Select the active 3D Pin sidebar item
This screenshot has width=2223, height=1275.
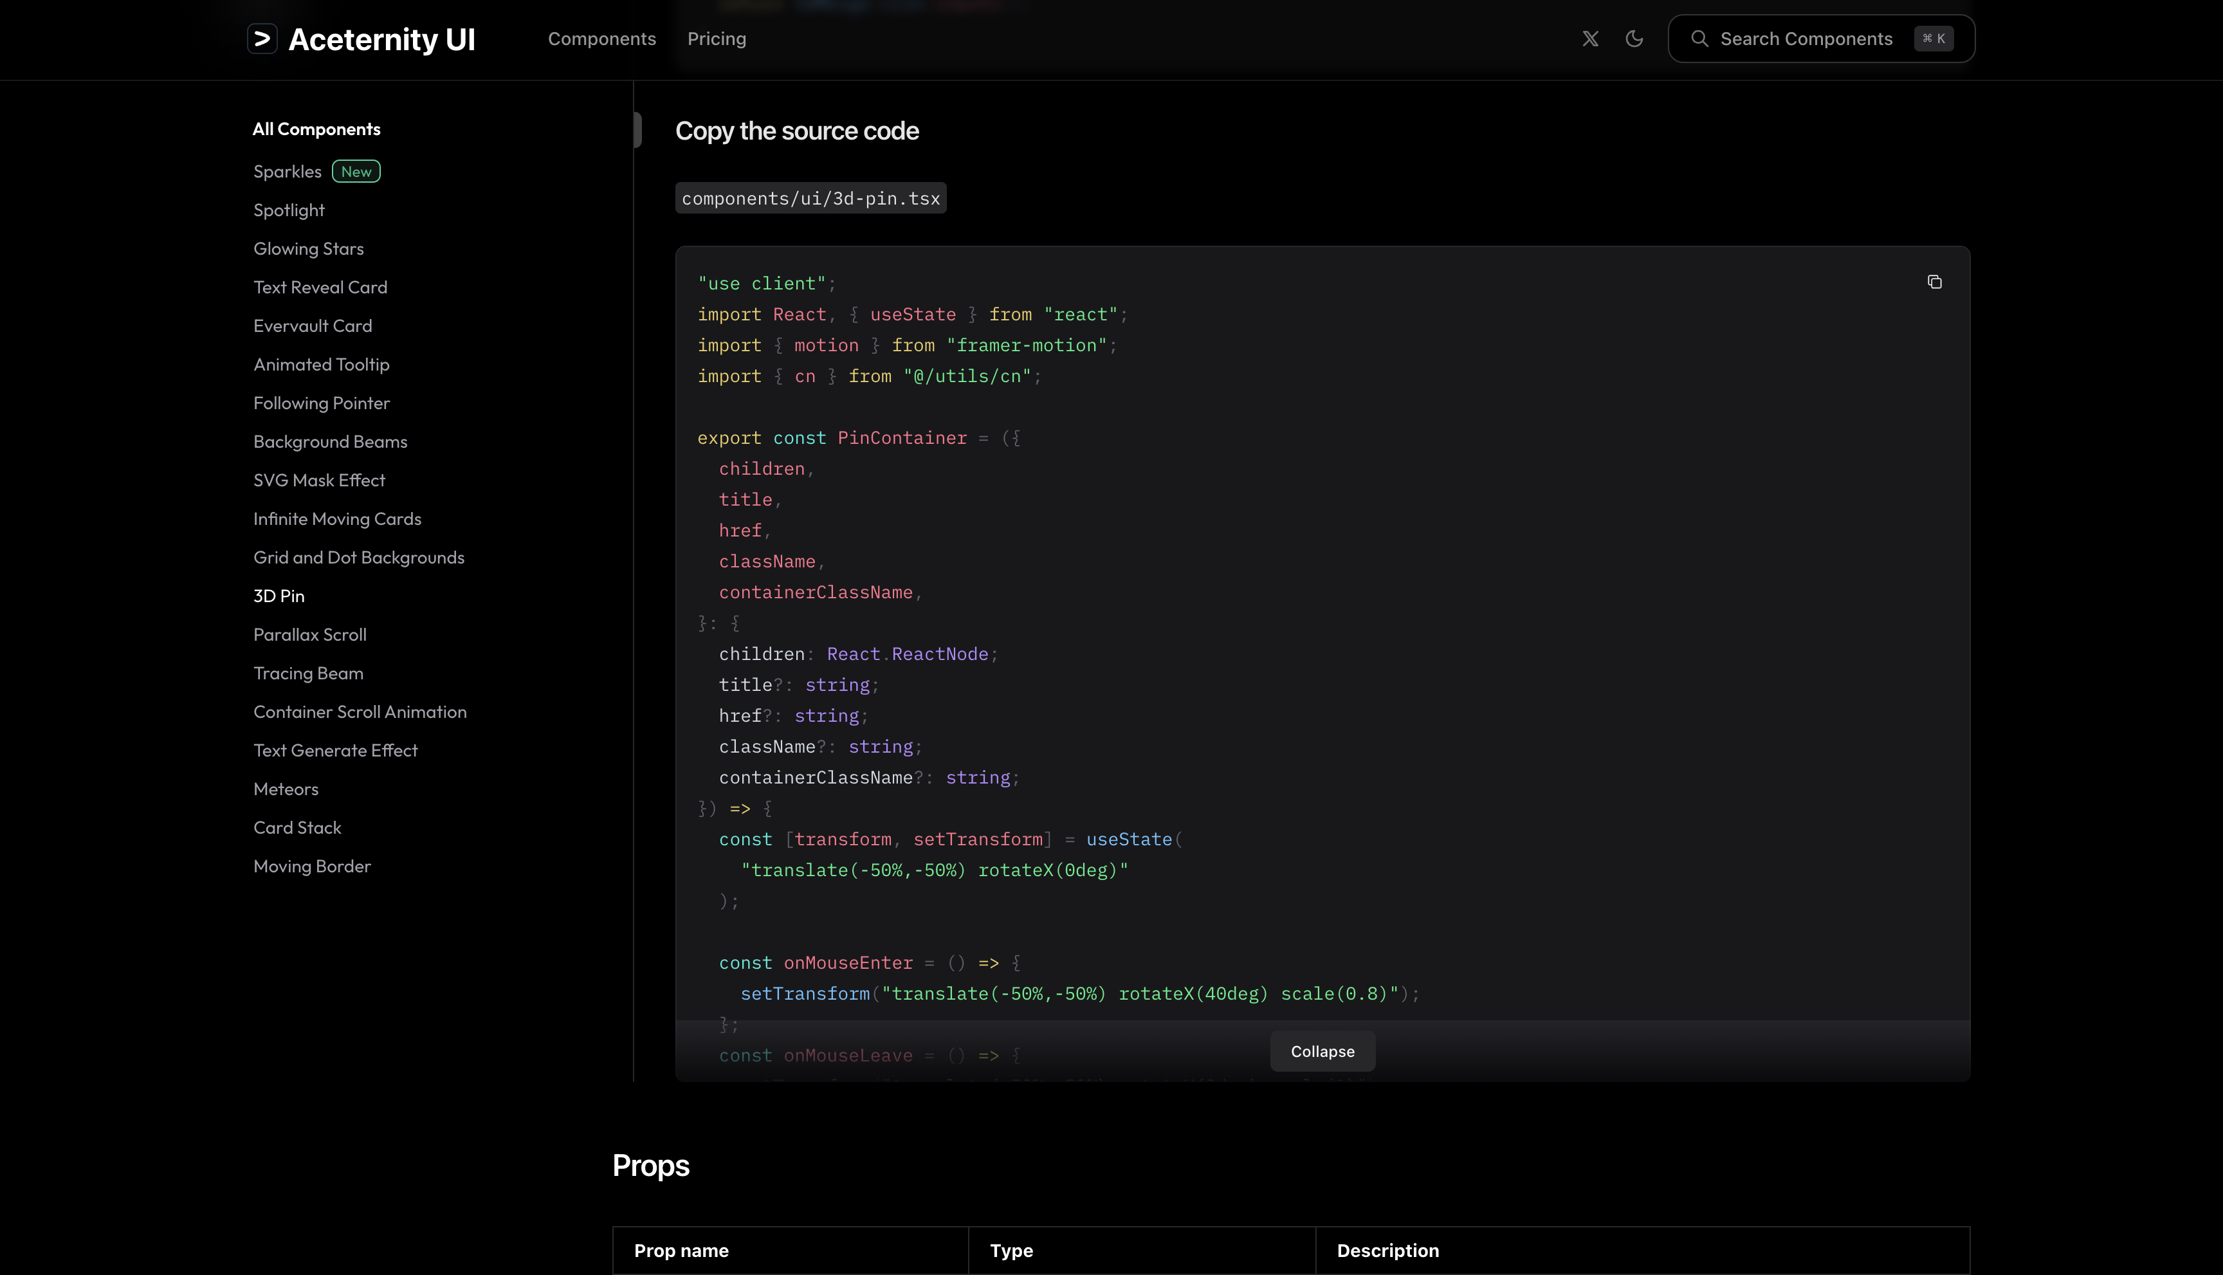pos(279,596)
